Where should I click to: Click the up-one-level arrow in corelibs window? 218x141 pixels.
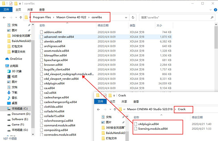click(21, 17)
